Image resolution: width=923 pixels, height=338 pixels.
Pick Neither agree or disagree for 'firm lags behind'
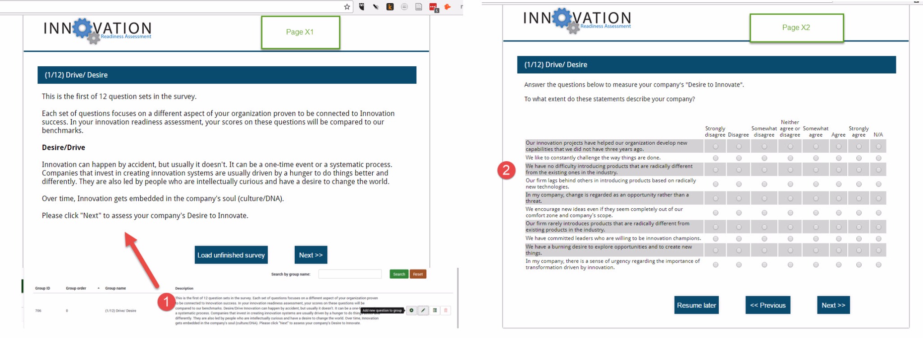tap(790, 184)
